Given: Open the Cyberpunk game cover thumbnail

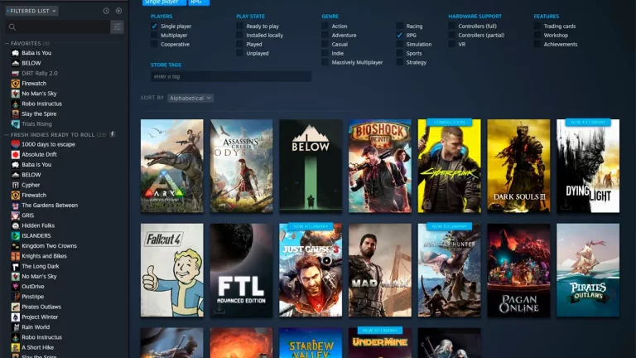Looking at the screenshot, I should [x=449, y=166].
